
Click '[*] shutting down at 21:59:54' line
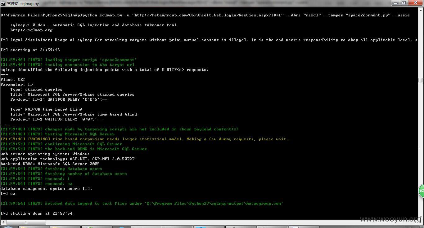point(36,213)
